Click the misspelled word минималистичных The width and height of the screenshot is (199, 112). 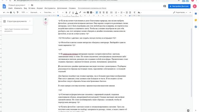pyautogui.click(x=70, y=54)
